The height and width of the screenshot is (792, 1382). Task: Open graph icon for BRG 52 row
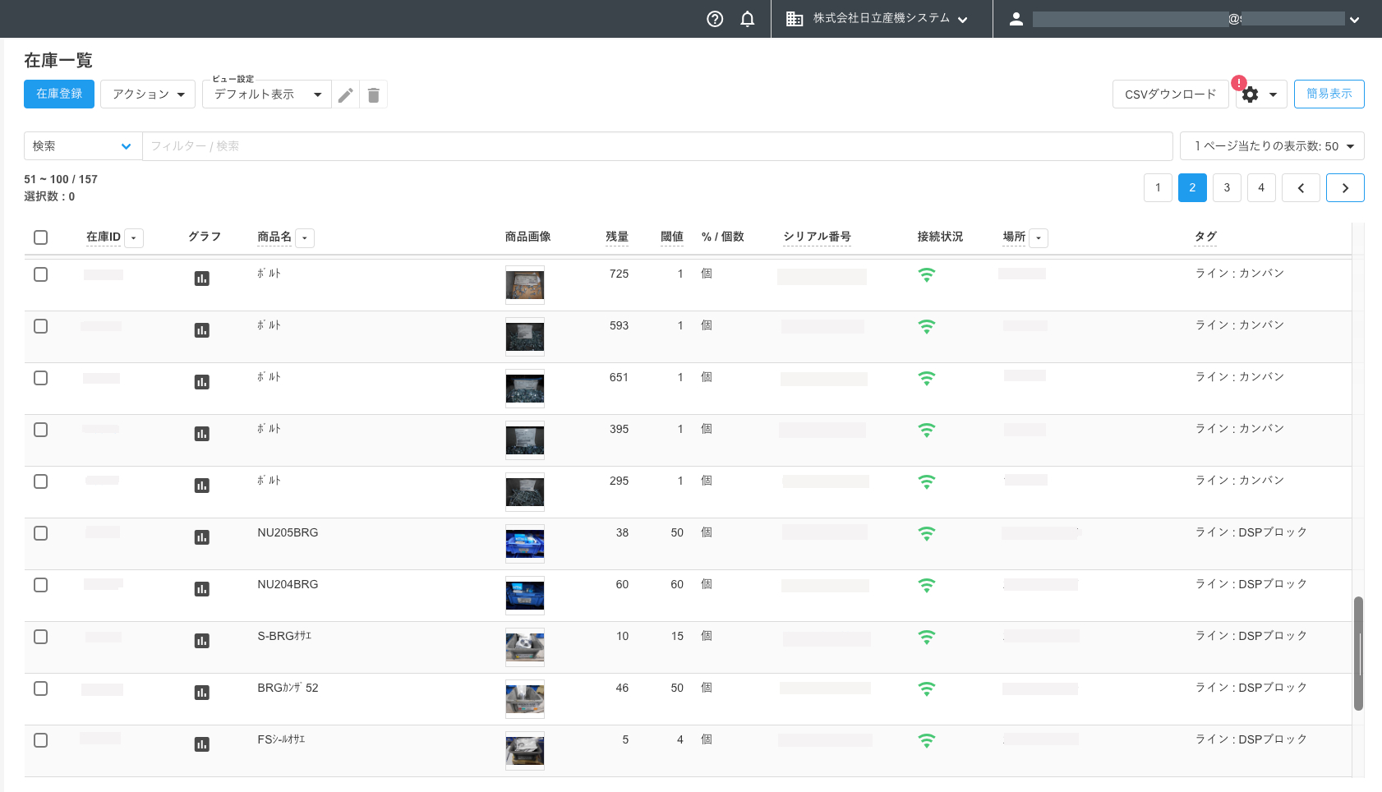point(201,693)
